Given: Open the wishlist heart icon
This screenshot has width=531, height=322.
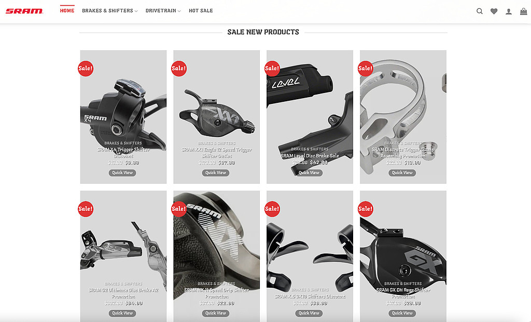Looking at the screenshot, I should [494, 11].
